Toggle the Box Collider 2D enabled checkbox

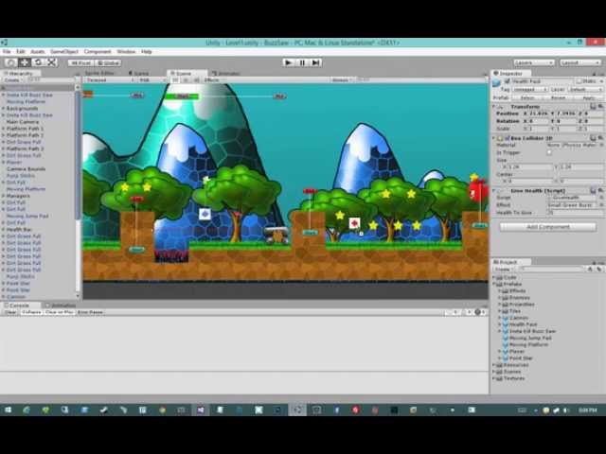click(508, 138)
